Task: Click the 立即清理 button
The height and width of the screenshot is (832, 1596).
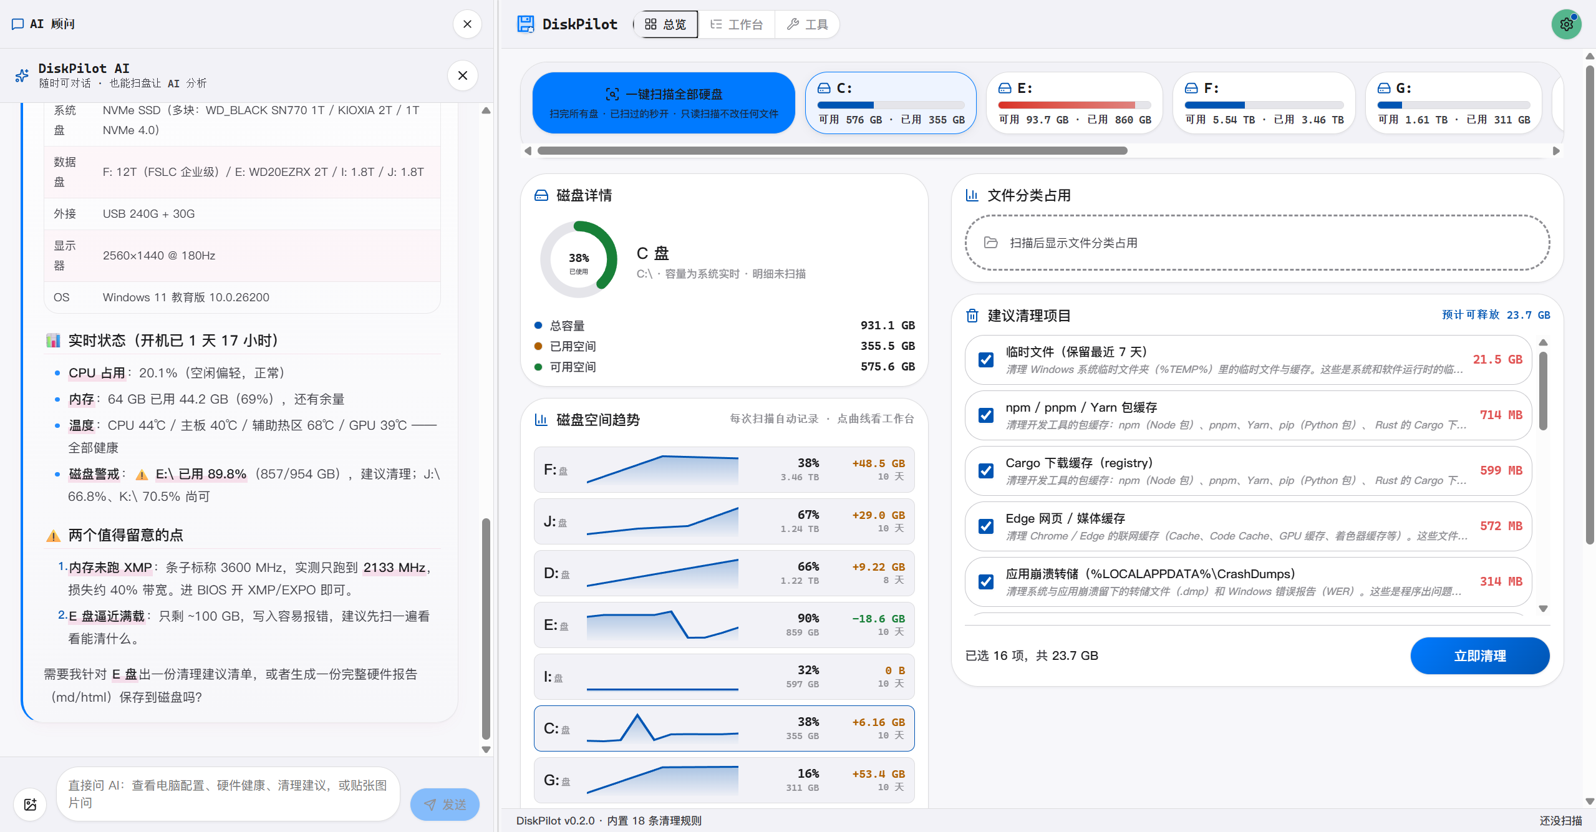Action: coord(1479,655)
